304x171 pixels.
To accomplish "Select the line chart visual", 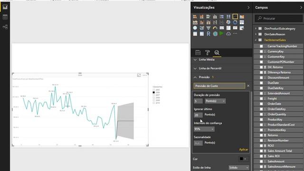I will pyautogui.click(x=235, y=17).
